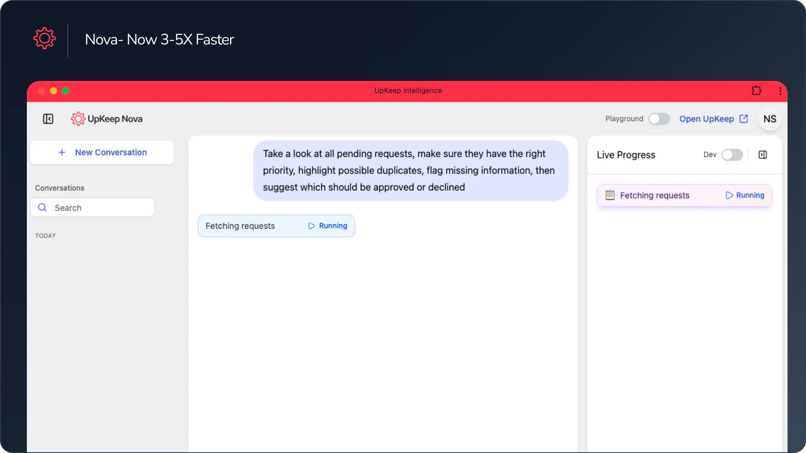
Task: Collapse the Live Progress side panel
Action: 763,155
